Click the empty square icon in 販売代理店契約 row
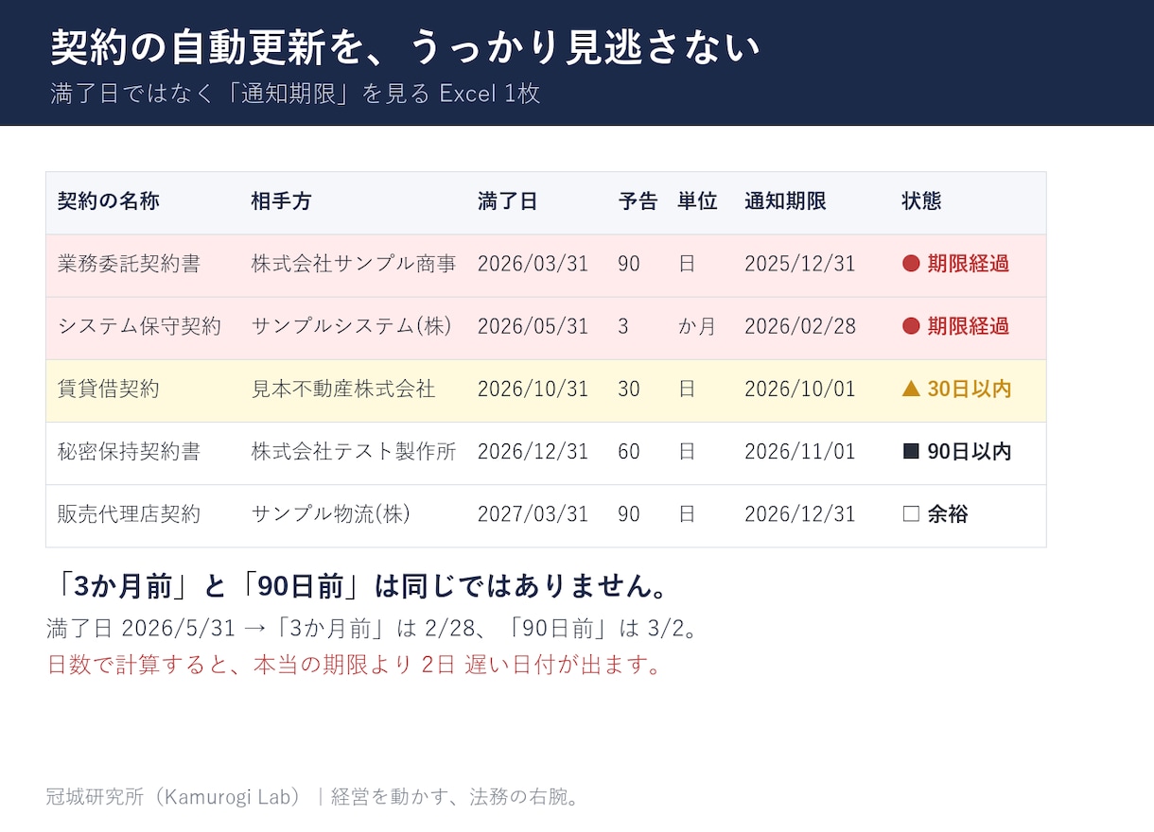This screenshot has width=1154, height=832. tap(911, 514)
